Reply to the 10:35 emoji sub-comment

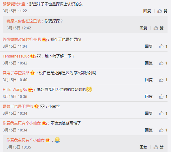point(143,147)
